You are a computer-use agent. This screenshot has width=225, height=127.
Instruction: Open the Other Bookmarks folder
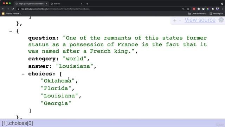pos(197,13)
